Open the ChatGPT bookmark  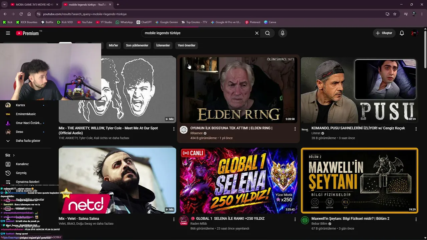(x=144, y=22)
